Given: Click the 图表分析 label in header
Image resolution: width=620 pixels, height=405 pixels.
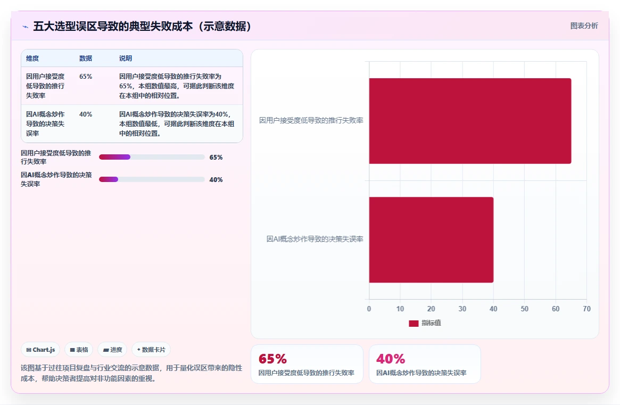Looking at the screenshot, I should point(584,26).
